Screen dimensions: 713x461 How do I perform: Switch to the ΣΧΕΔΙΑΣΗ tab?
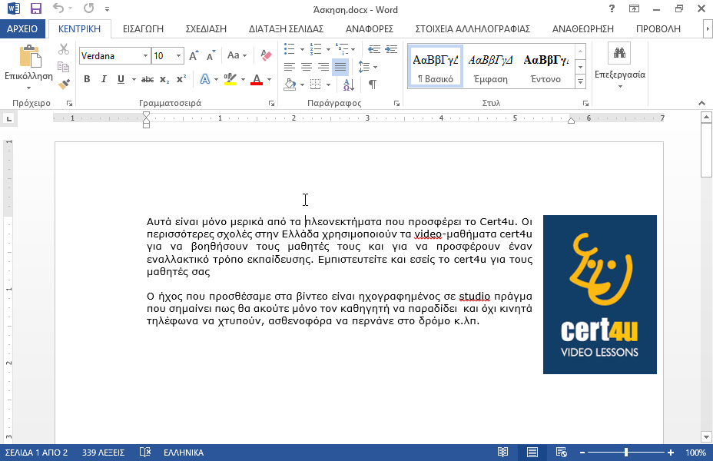click(206, 28)
